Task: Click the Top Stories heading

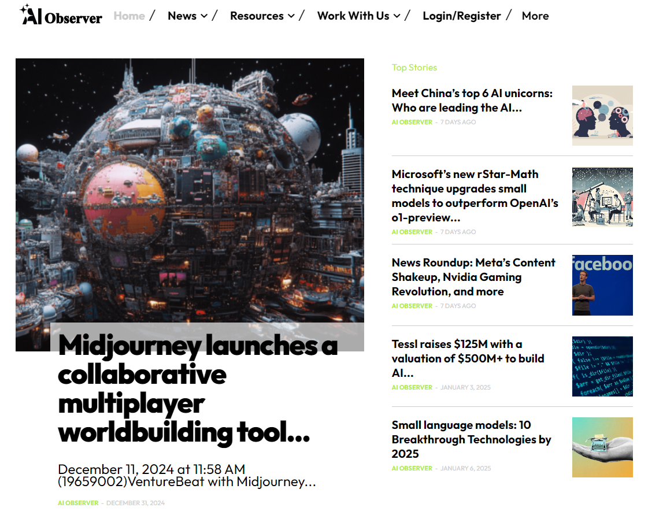Action: pyautogui.click(x=414, y=67)
